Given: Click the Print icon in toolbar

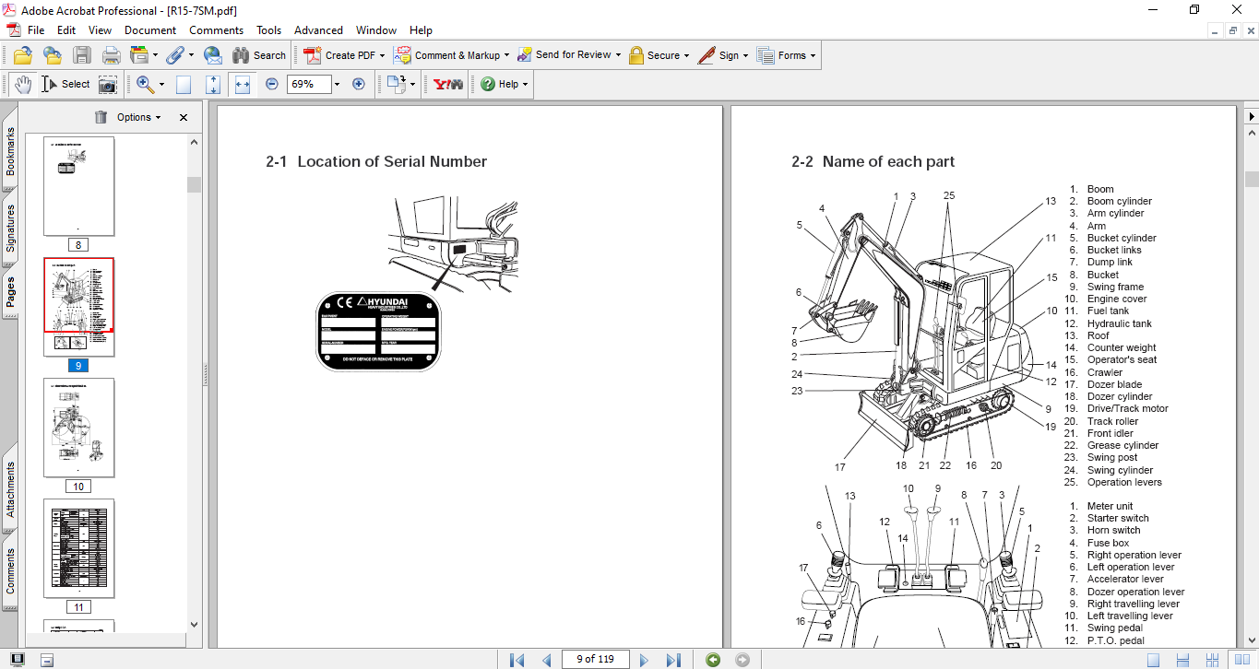Looking at the screenshot, I should pos(112,55).
